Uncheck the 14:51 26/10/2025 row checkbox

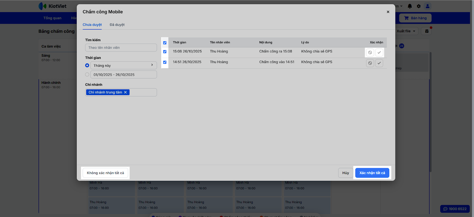(x=165, y=62)
